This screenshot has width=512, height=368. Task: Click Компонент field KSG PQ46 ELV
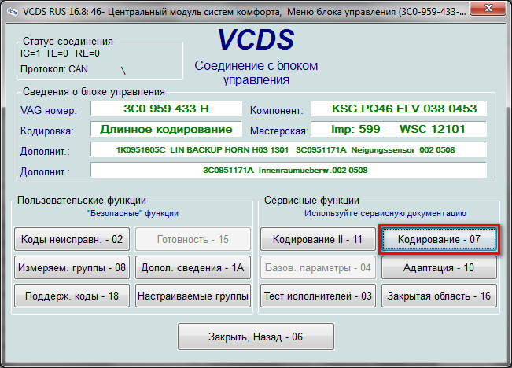399,109
